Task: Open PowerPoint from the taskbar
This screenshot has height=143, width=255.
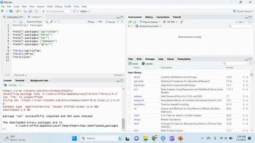Action: (x=180, y=138)
